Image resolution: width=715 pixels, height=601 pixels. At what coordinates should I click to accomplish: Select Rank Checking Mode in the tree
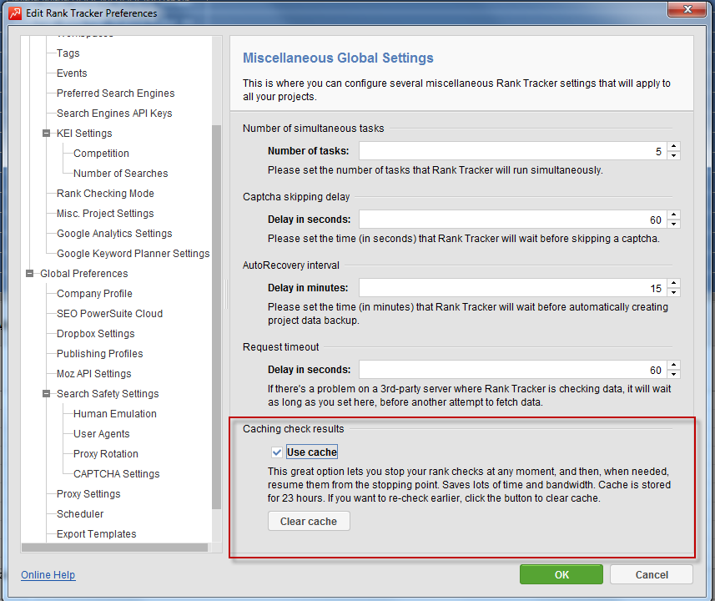(x=105, y=194)
